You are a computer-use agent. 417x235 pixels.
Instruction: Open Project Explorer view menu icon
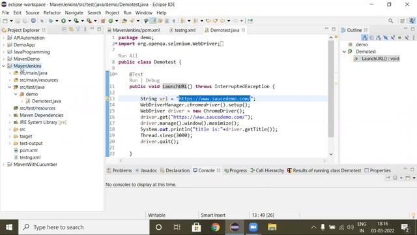85,29
